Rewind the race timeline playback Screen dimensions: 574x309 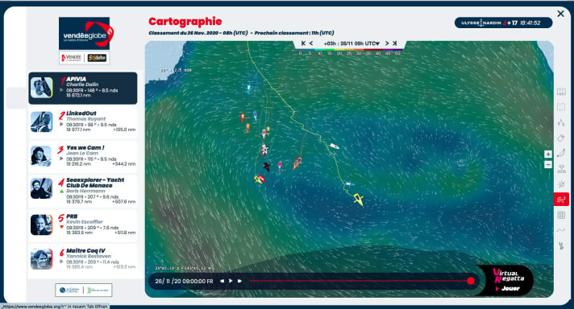tap(222, 281)
